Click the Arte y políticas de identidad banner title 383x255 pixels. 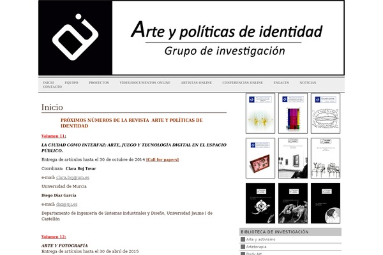coord(227,30)
